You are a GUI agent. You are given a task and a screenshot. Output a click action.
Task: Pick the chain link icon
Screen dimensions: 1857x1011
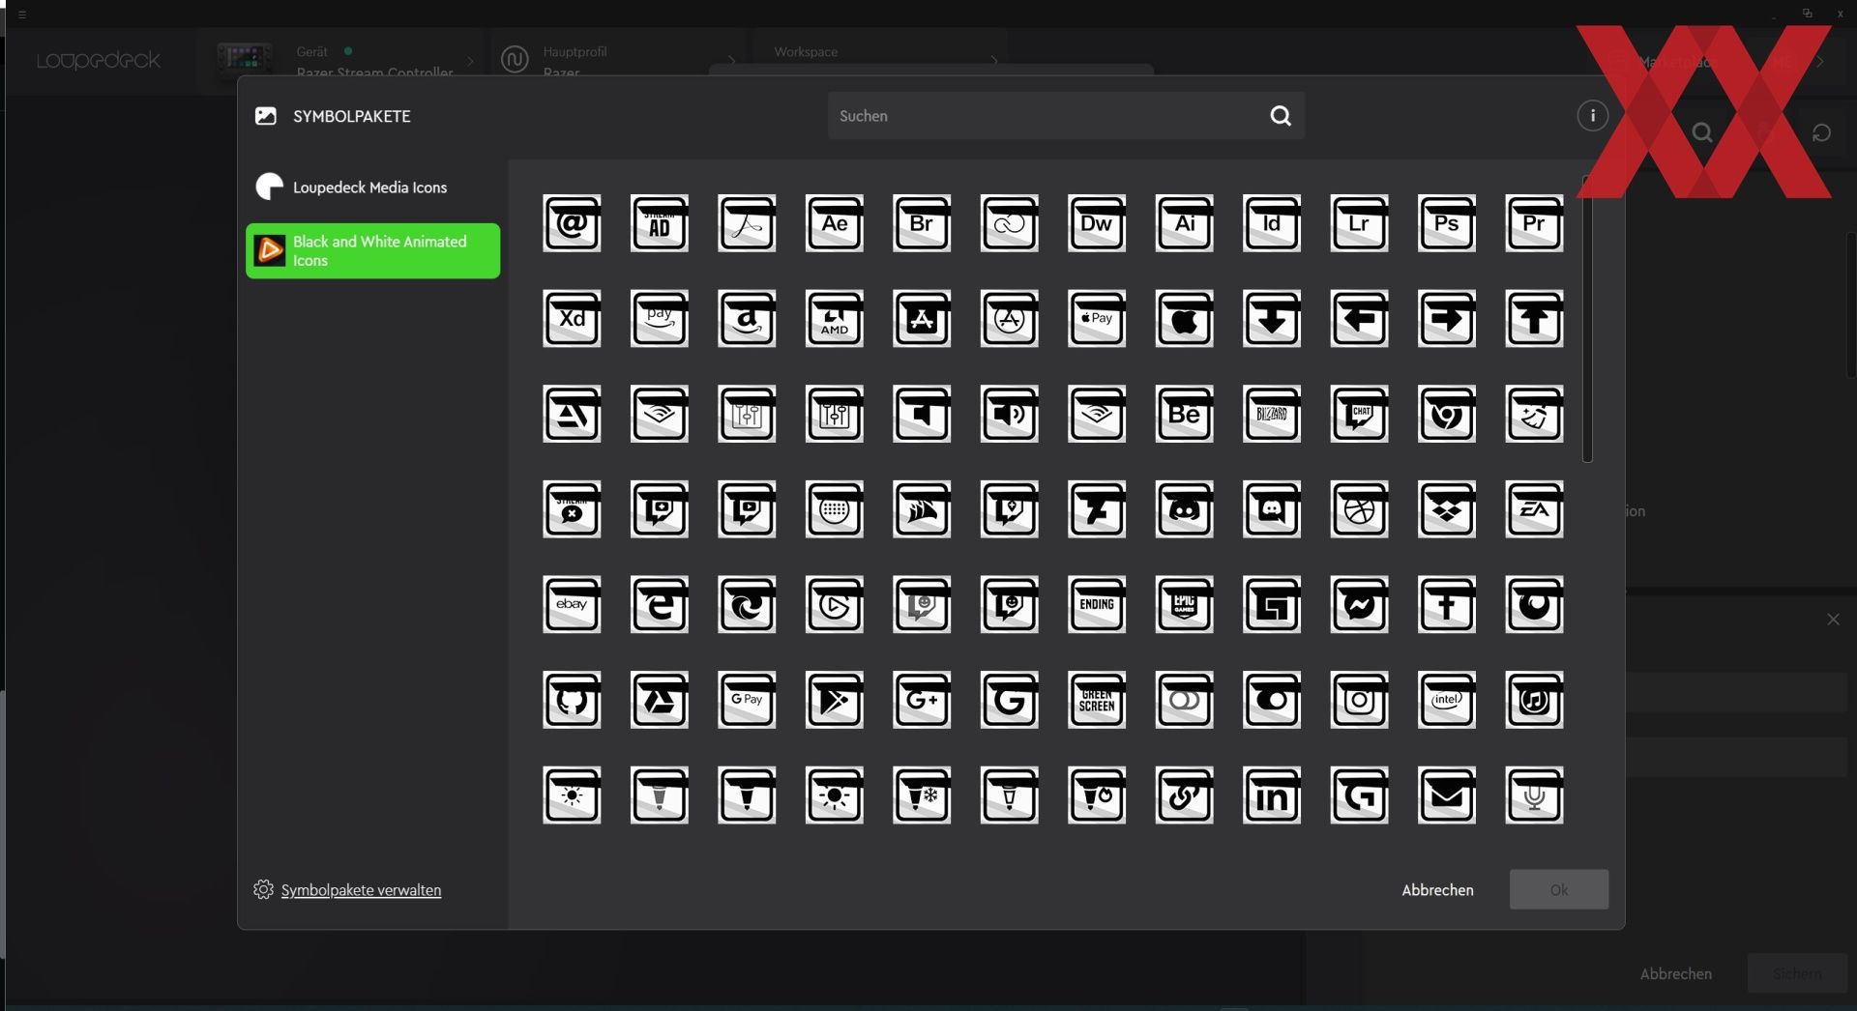coord(1185,795)
